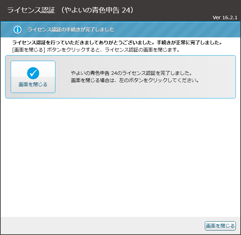Image resolution: width=241 pixels, height=235 pixels.
Task: Click the title ライセンス認証 (やよいの青色申告 24)
Action: [x=70, y=10]
